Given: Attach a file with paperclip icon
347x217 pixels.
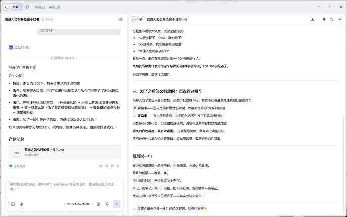Looking at the screenshot, I should tap(22, 204).
